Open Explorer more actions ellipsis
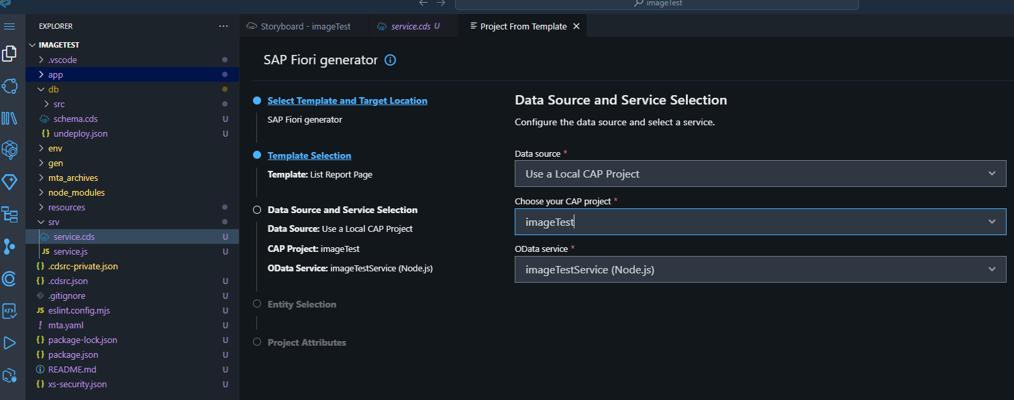Screen dimensions: 1014x400 point(223,26)
